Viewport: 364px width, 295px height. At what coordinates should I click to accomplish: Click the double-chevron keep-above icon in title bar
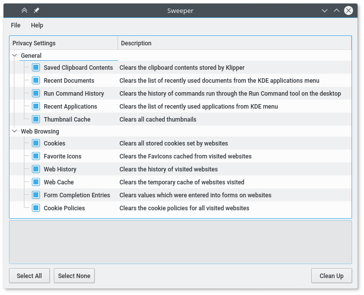24,10
